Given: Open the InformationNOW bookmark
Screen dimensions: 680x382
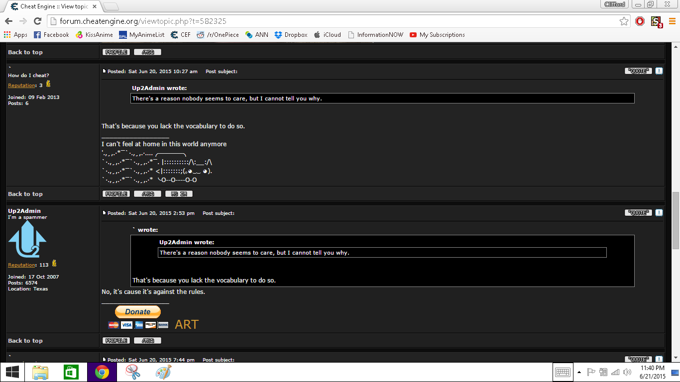Looking at the screenshot, I should coord(375,35).
